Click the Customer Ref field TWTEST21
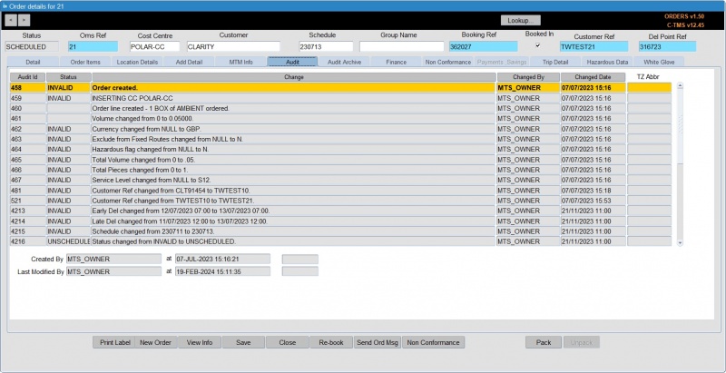Image resolution: width=726 pixels, height=373 pixels. pyautogui.click(x=594, y=47)
